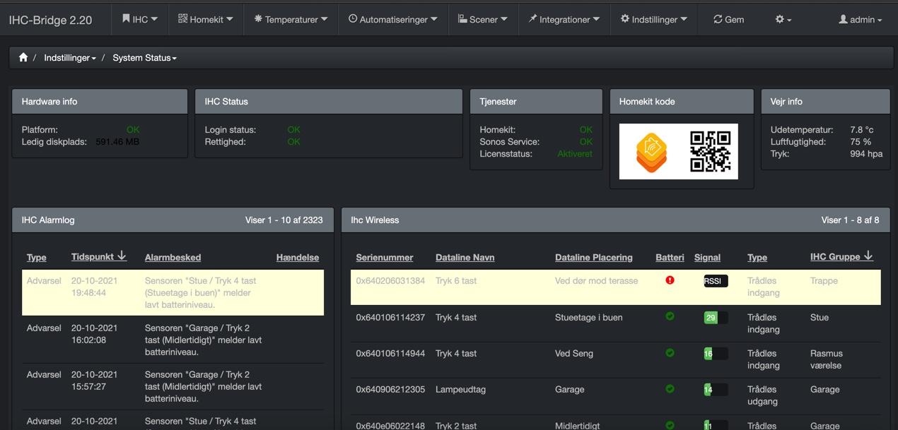Open the Homekit dropdown menu

[x=205, y=20]
